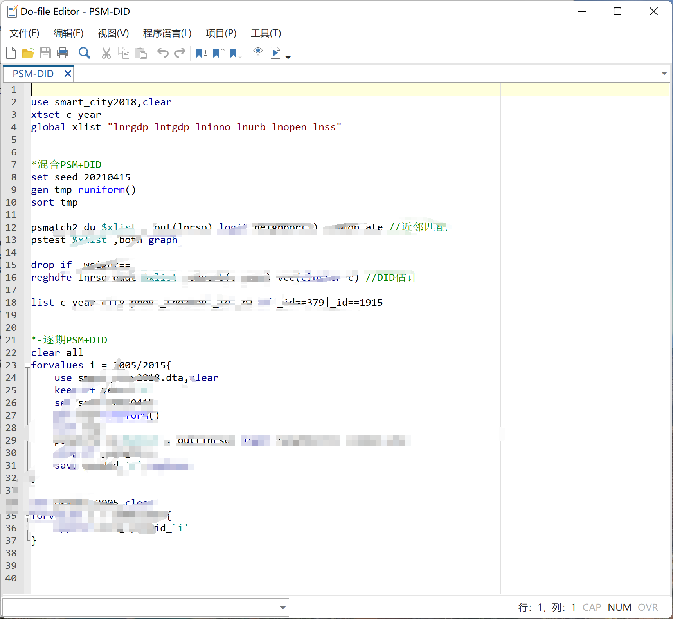Open the execute button dropdown arrow
Viewport: 673px width, 619px height.
288,57
